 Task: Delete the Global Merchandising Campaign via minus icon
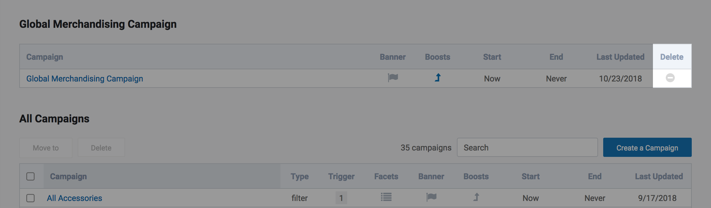pyautogui.click(x=670, y=78)
